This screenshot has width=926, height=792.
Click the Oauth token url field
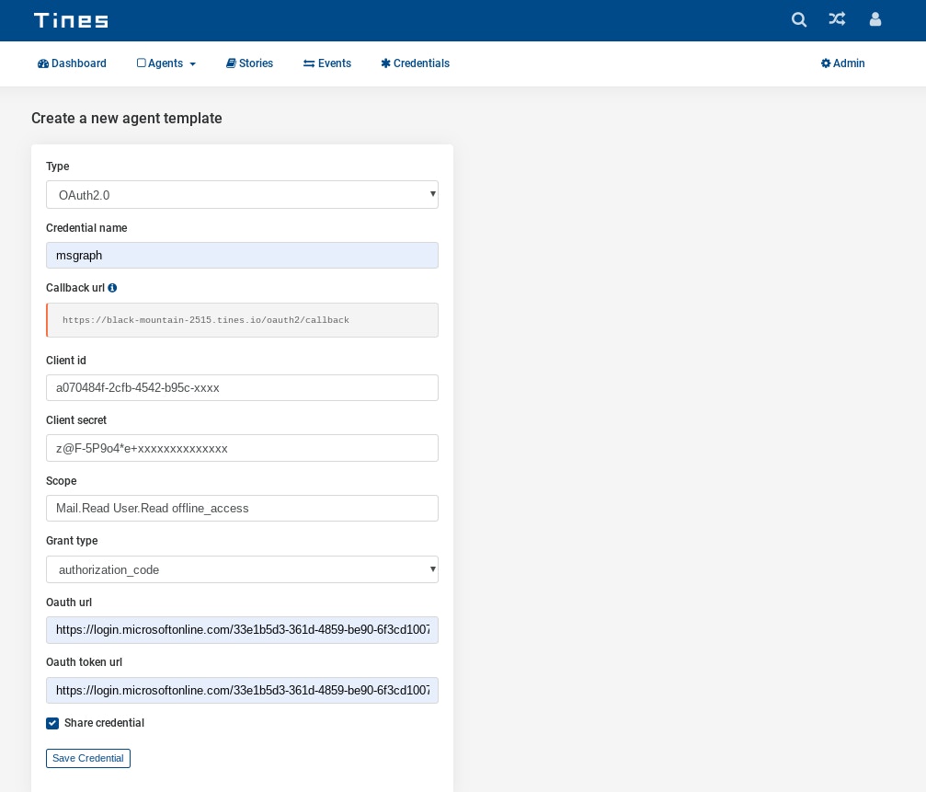242,690
